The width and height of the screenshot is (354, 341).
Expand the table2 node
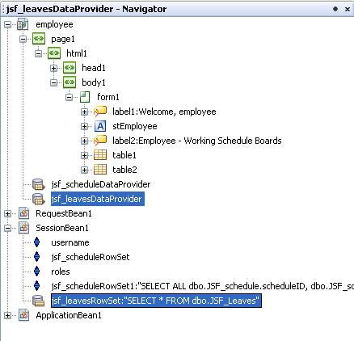[x=84, y=170]
